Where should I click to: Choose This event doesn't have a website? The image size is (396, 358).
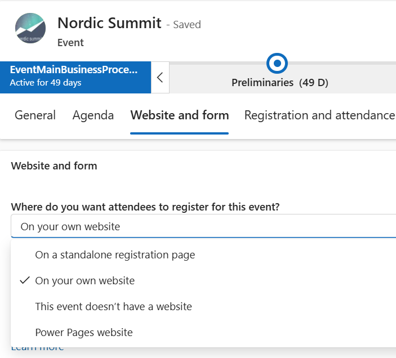point(203,307)
